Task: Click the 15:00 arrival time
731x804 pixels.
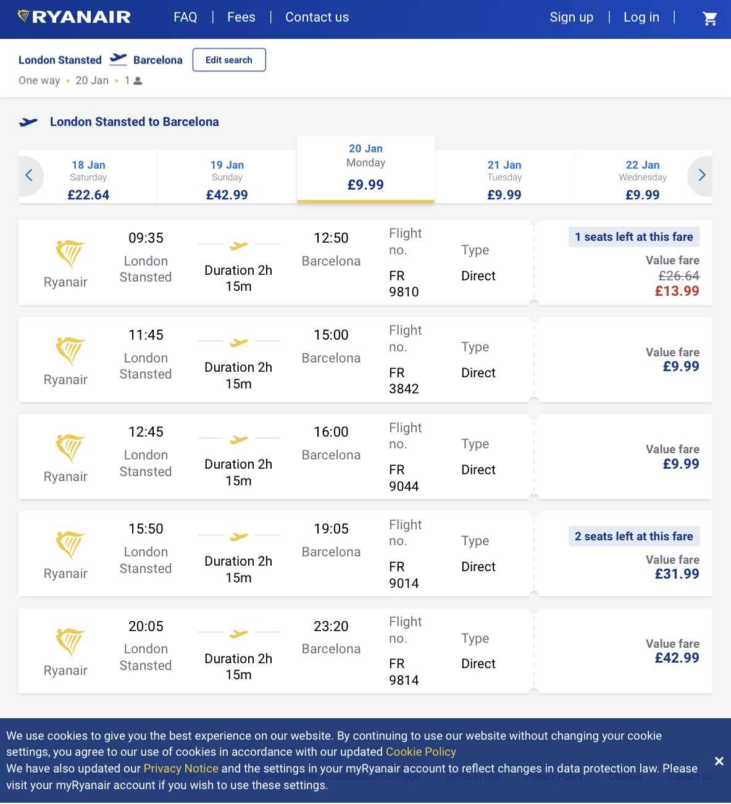Action: (331, 335)
